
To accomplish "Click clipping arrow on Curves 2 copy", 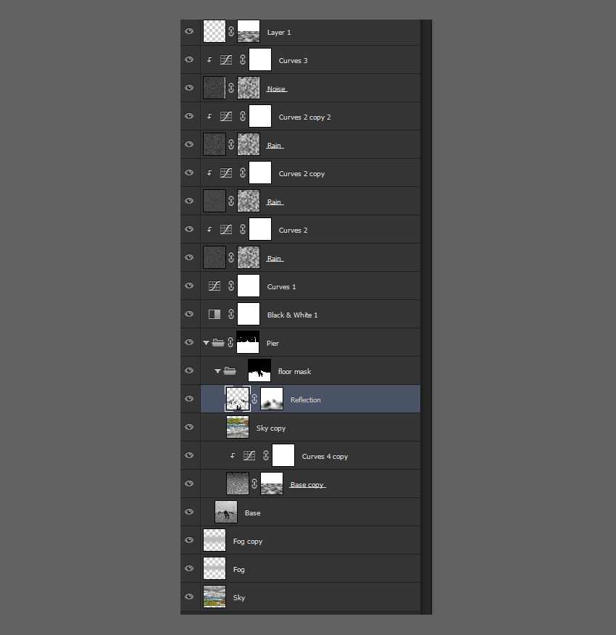I will point(209,173).
